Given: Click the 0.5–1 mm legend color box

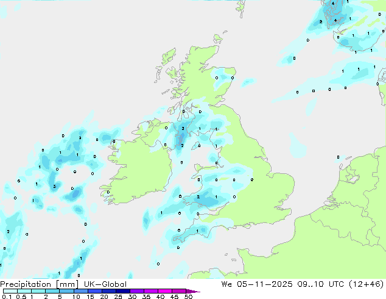Looking at the screenshot, I should click(24, 291).
